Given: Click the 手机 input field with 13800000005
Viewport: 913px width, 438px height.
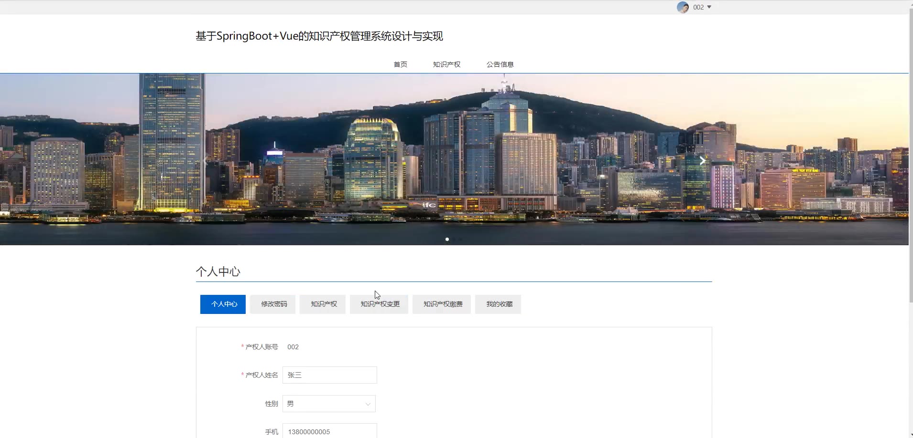Looking at the screenshot, I should 330,431.
